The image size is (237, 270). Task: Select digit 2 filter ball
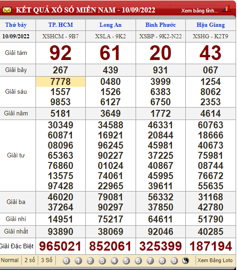[x=90, y=260]
